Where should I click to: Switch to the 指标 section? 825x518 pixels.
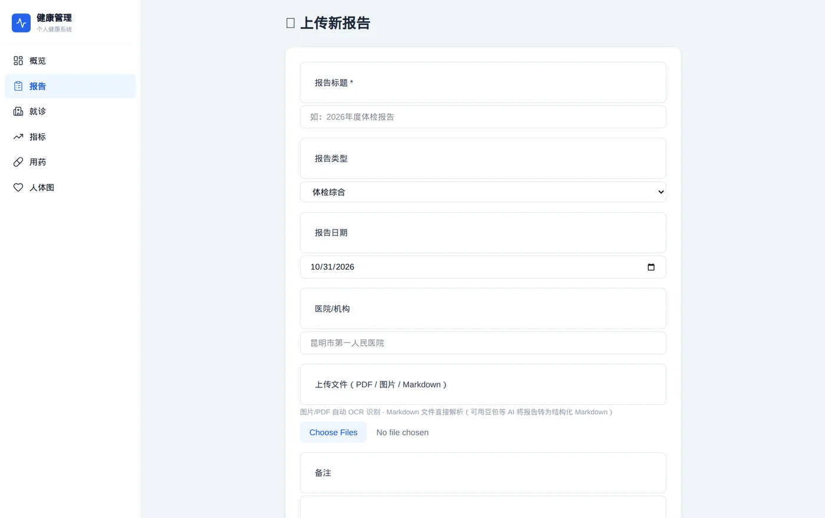coord(70,137)
